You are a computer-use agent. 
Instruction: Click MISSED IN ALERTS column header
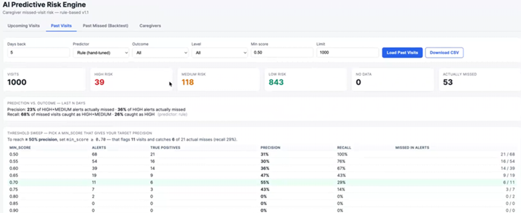(x=412, y=147)
